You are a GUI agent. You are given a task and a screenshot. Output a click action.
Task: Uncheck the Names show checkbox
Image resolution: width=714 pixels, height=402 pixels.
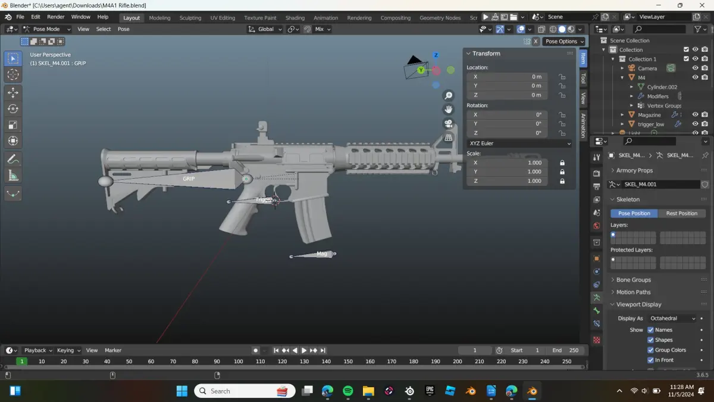tap(650, 330)
